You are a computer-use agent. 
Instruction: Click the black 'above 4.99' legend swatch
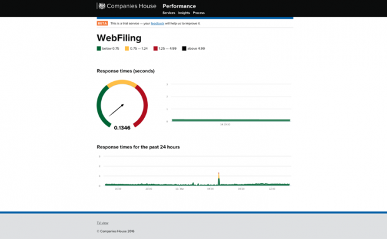(x=184, y=49)
